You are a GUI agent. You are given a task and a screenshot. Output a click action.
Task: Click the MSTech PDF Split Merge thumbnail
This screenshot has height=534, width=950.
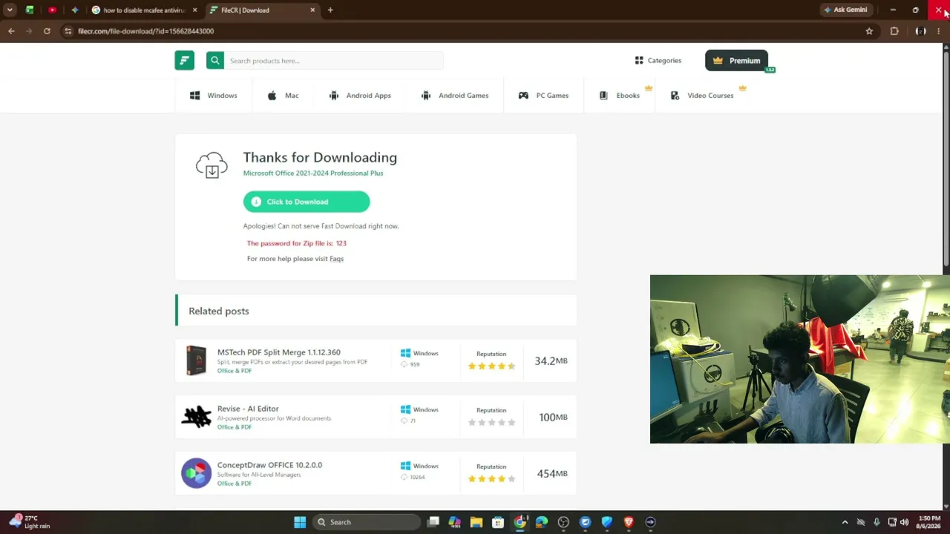tap(197, 360)
